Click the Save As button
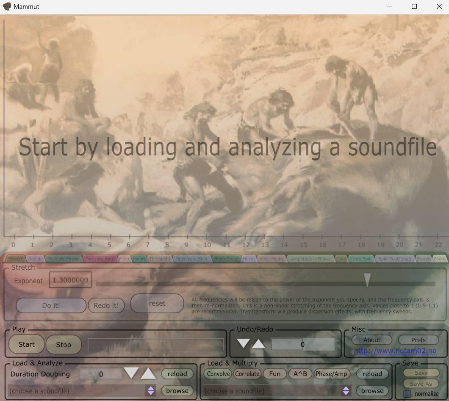 click(x=421, y=384)
